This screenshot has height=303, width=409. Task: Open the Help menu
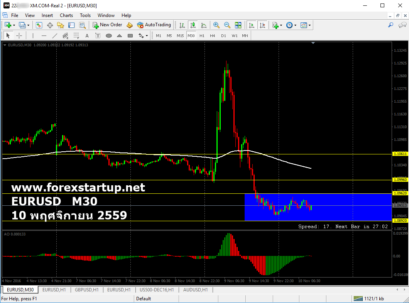(126, 15)
